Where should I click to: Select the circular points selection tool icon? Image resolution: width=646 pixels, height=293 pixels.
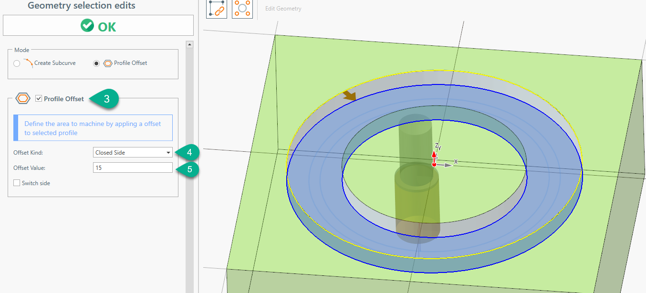pos(242,9)
